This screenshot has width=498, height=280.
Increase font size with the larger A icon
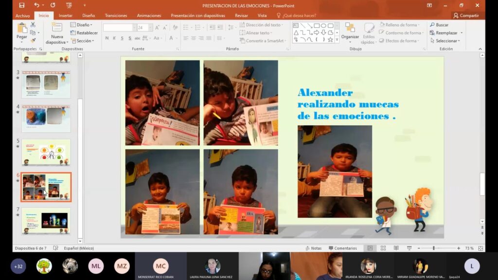tap(157, 28)
